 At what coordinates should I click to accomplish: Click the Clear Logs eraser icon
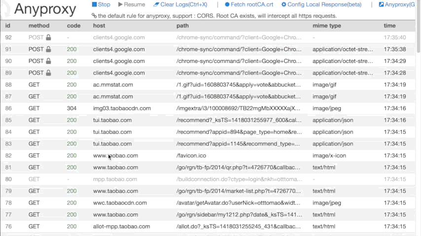click(x=156, y=4)
